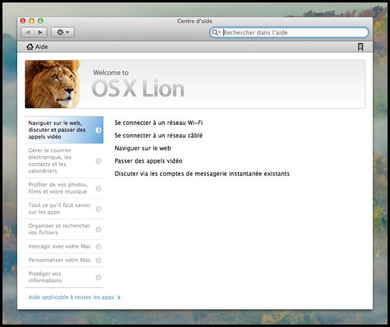Viewport: 390px width, 327px height.
Task: Open the gear action menu
Action: 62,32
